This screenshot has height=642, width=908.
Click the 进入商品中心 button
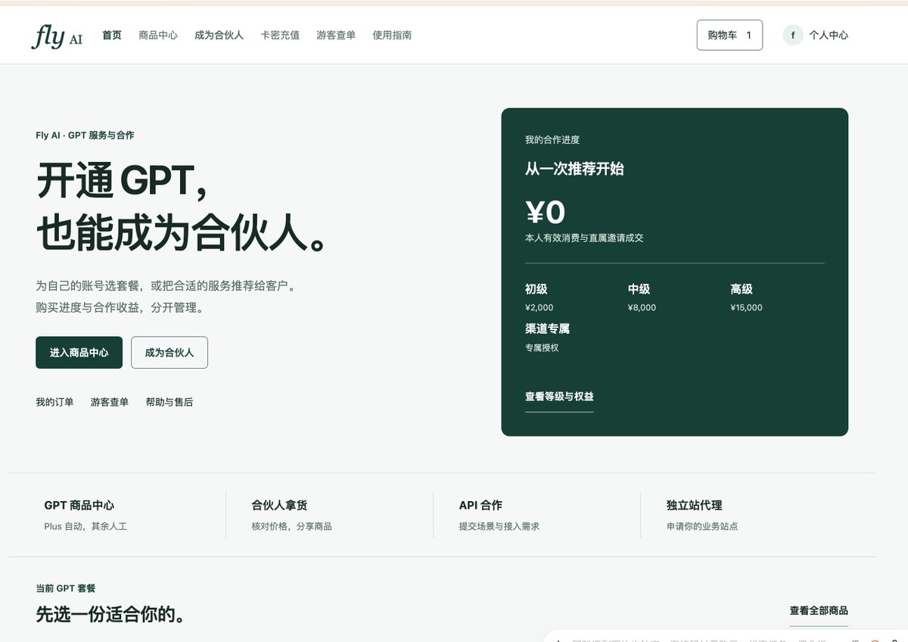click(79, 353)
